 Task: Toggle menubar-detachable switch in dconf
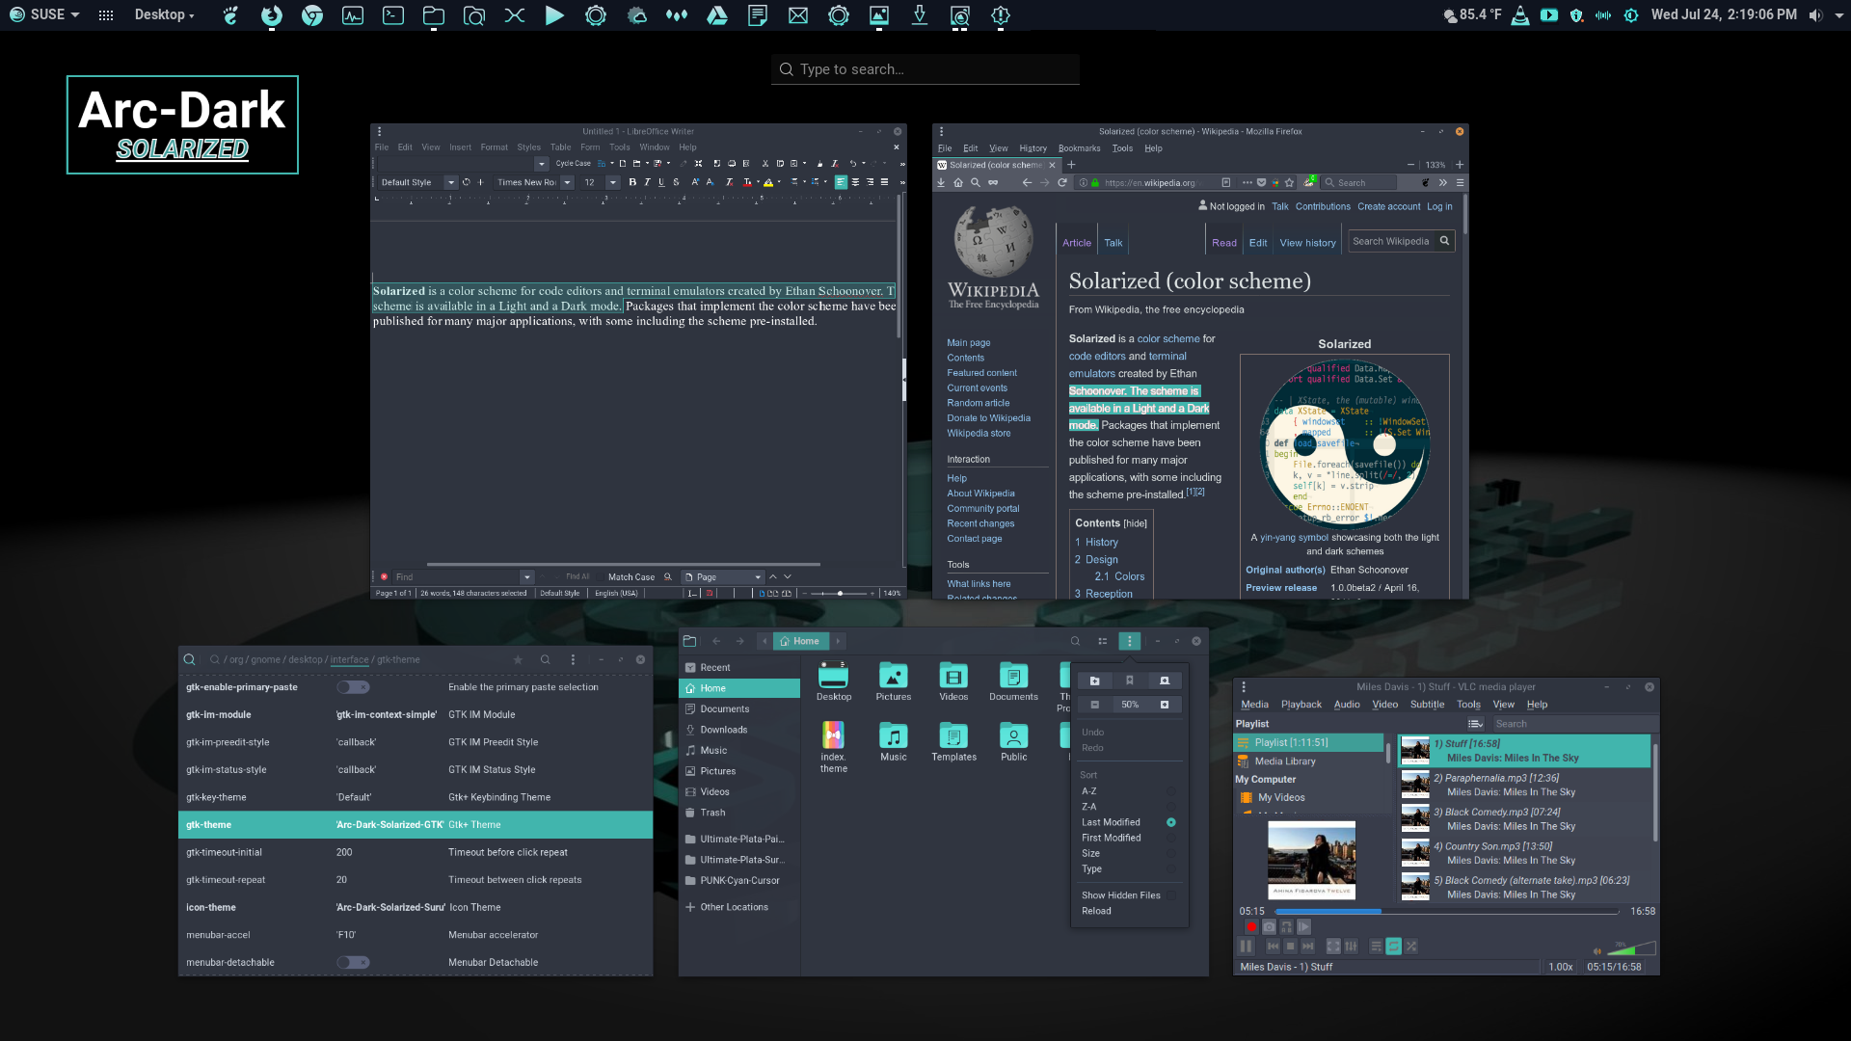point(353,962)
